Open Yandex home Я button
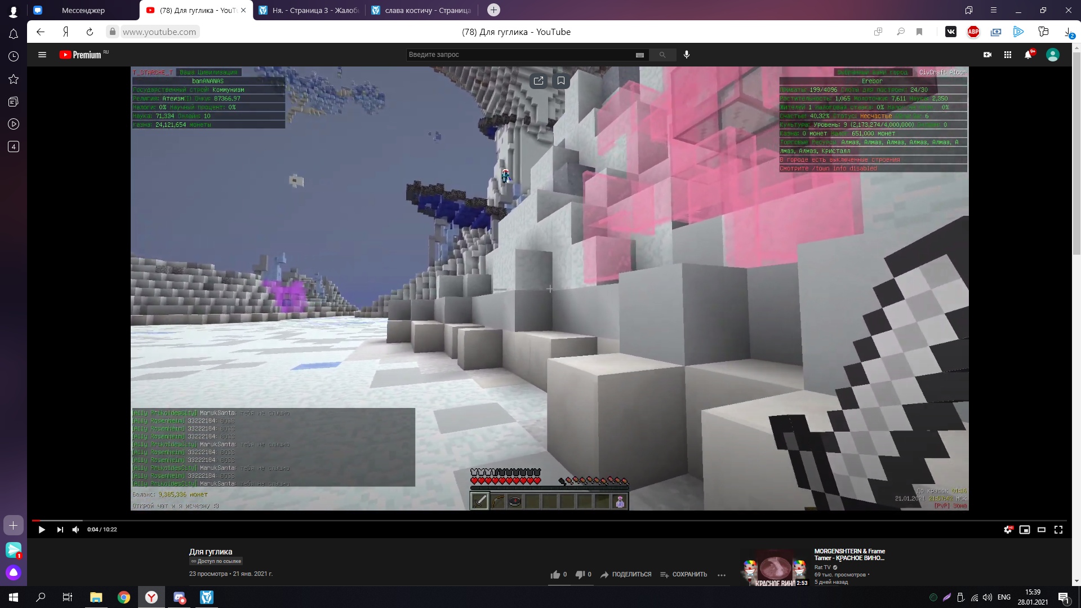The height and width of the screenshot is (608, 1081). coord(65,32)
